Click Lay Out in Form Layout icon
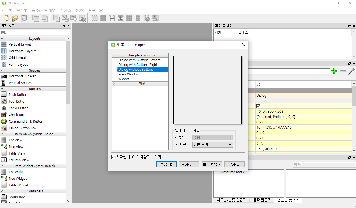 point(138,18)
